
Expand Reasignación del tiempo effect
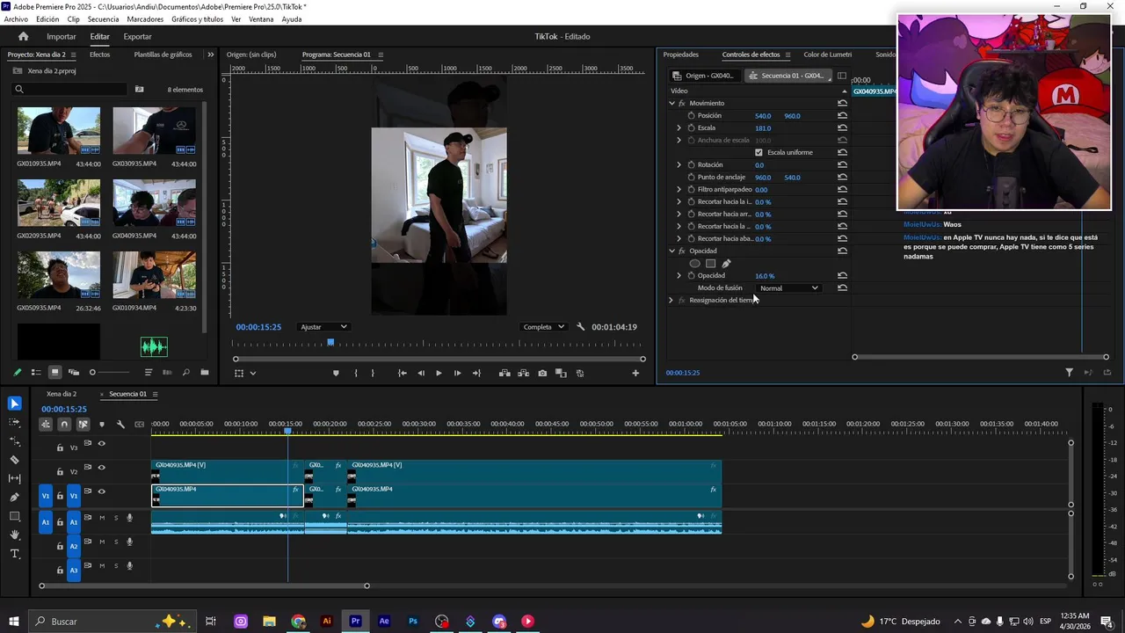coord(671,300)
